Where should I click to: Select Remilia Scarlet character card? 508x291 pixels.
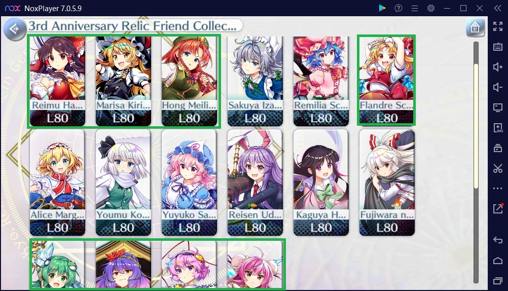click(x=321, y=81)
